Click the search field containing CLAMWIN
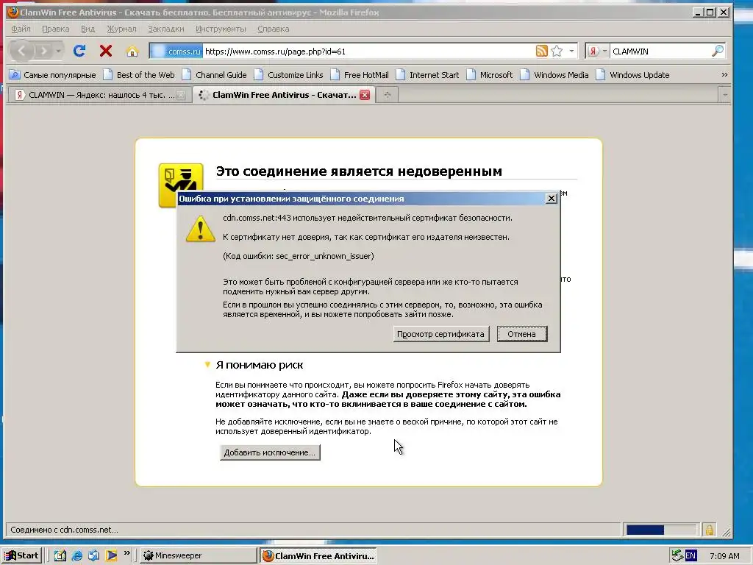753x565 pixels. (x=660, y=51)
